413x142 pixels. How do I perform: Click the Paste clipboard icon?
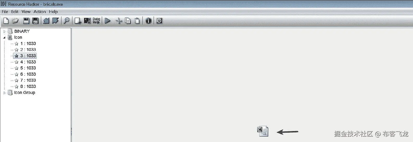tap(137, 21)
